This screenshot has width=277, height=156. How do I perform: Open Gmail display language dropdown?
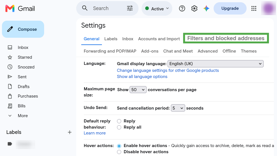216,64
